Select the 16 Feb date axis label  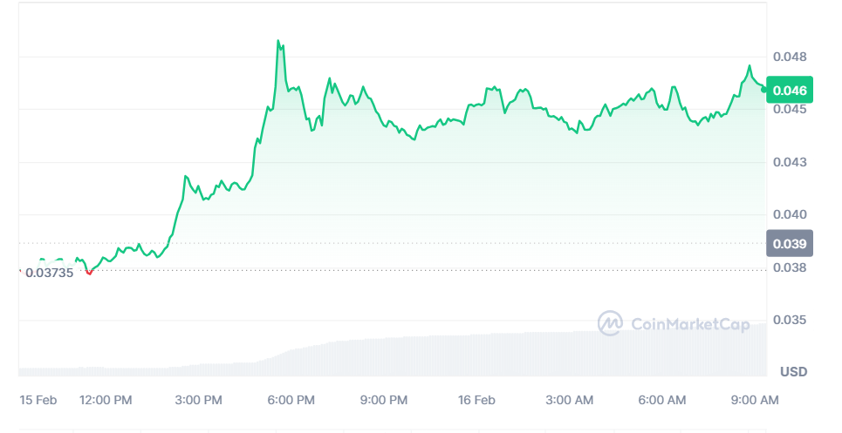476,400
